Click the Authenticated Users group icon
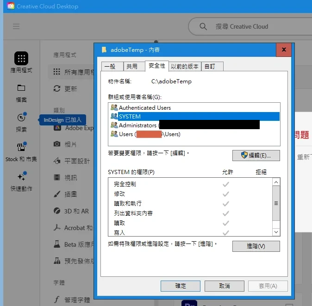 point(114,107)
